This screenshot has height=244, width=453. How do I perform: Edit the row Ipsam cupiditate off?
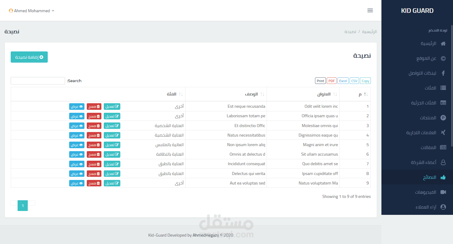pyautogui.click(x=112, y=174)
